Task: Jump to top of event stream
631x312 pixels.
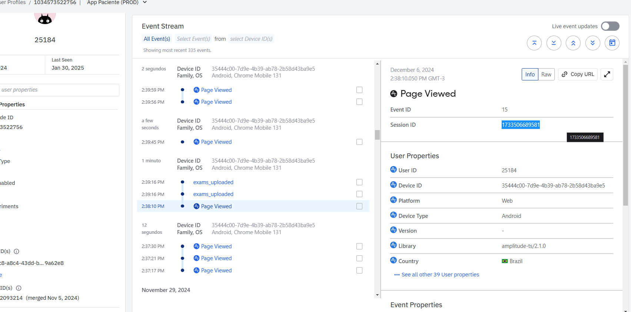Action: (534, 43)
